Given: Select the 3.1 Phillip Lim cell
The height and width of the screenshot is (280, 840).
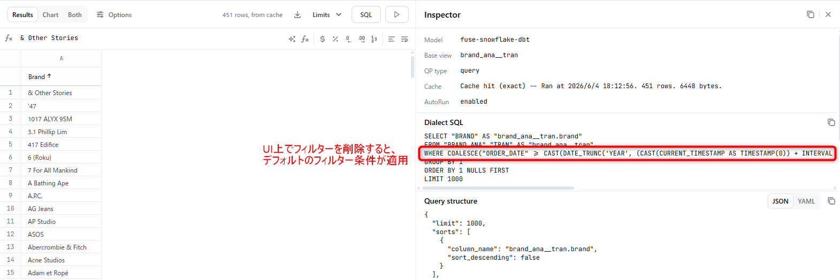Looking at the screenshot, I should point(61,131).
